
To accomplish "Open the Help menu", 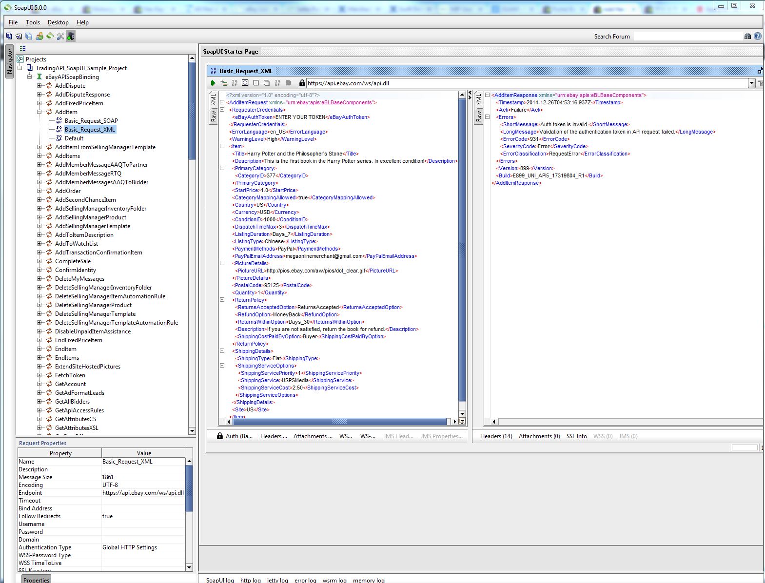I will (x=82, y=22).
